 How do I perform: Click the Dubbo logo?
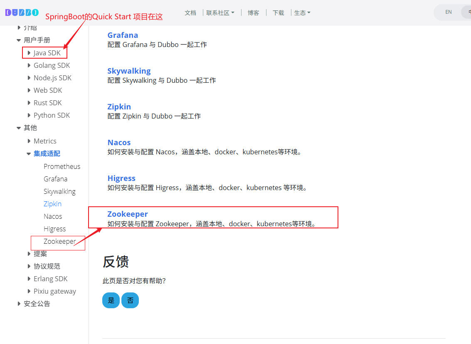[x=22, y=12]
